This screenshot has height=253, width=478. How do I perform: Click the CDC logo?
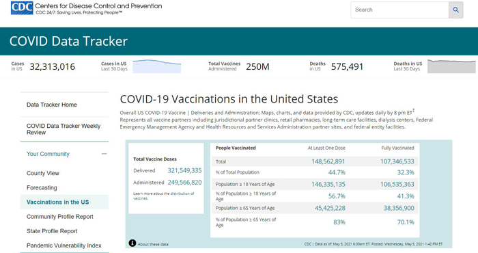[x=22, y=8]
